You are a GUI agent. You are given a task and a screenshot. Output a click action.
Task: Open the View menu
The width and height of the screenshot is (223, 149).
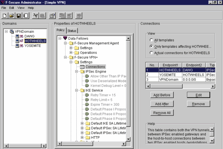click(21, 8)
